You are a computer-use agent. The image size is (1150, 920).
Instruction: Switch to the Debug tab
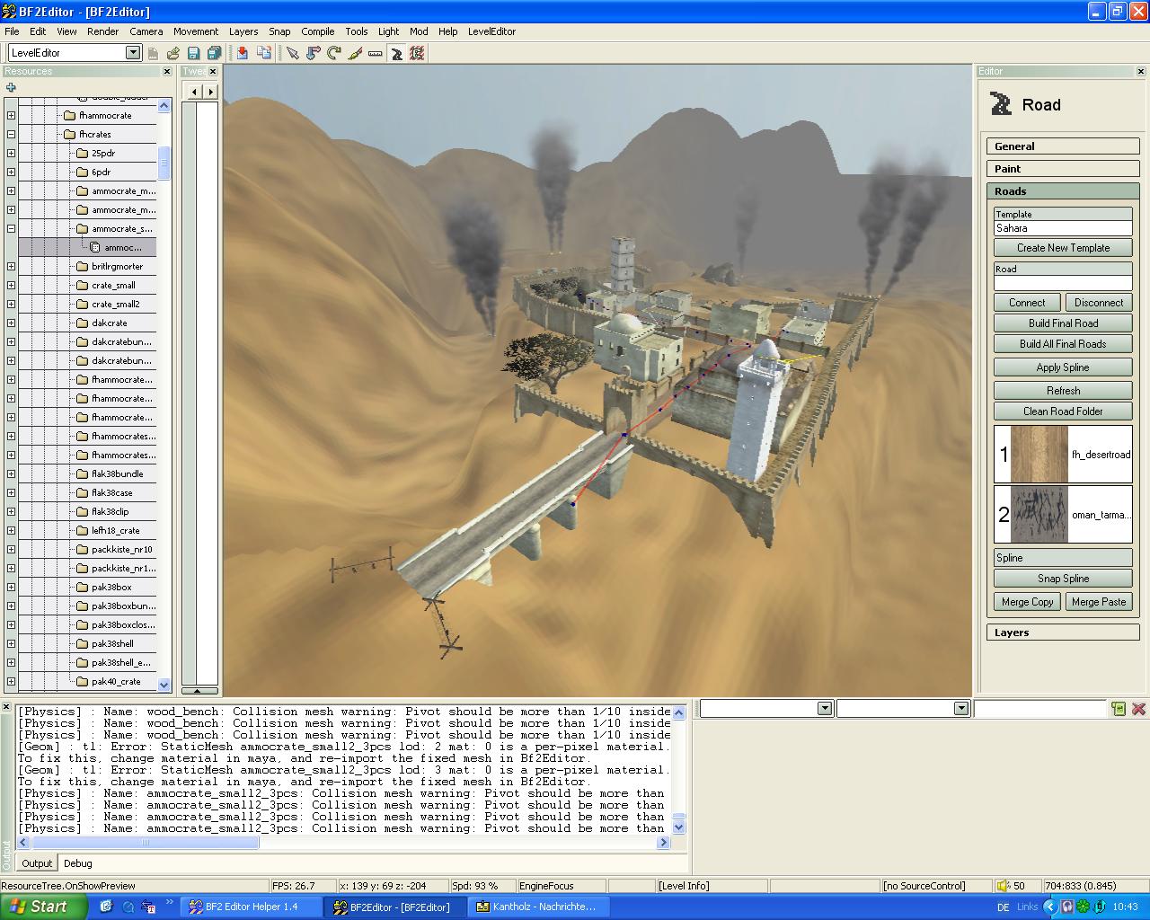(77, 863)
